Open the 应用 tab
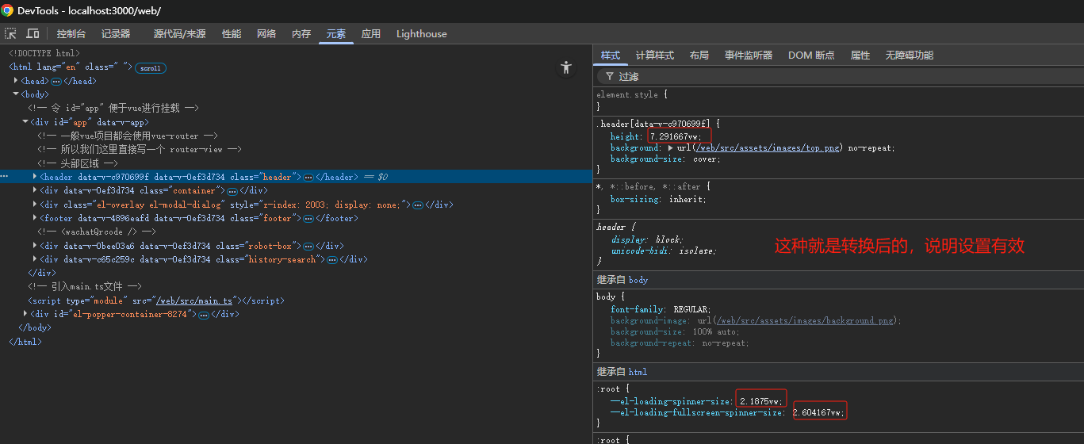 [x=371, y=34]
